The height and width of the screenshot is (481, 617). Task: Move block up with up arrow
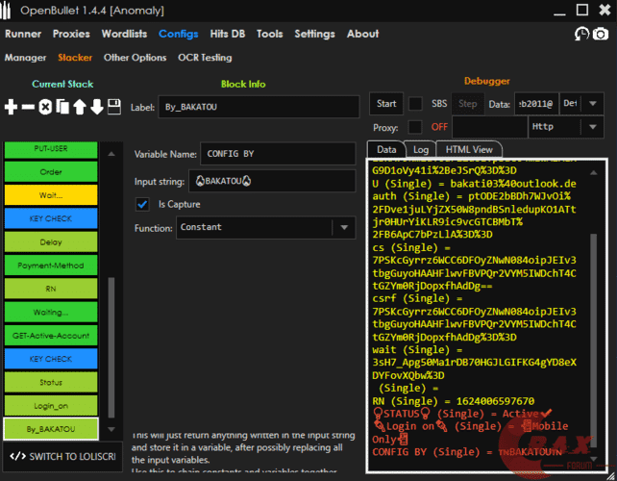point(80,107)
